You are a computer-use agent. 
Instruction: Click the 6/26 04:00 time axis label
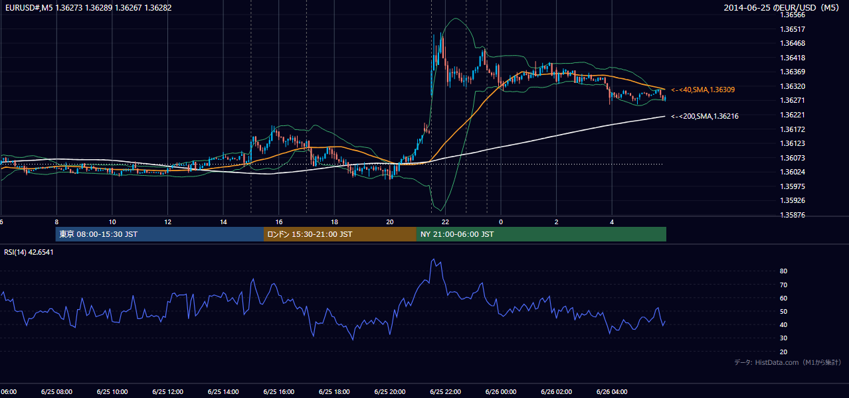(x=612, y=392)
